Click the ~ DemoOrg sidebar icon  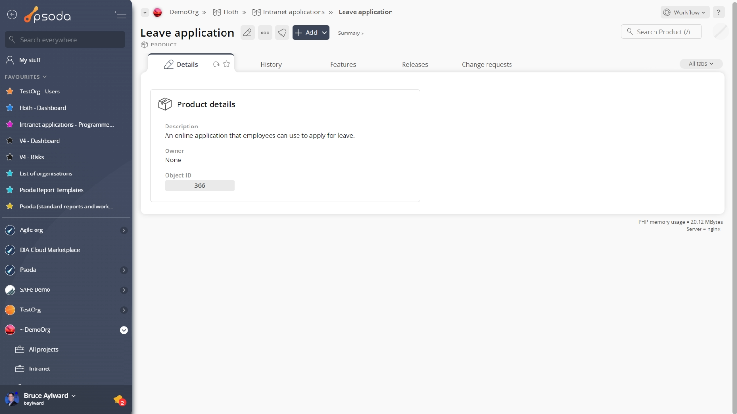(x=10, y=330)
